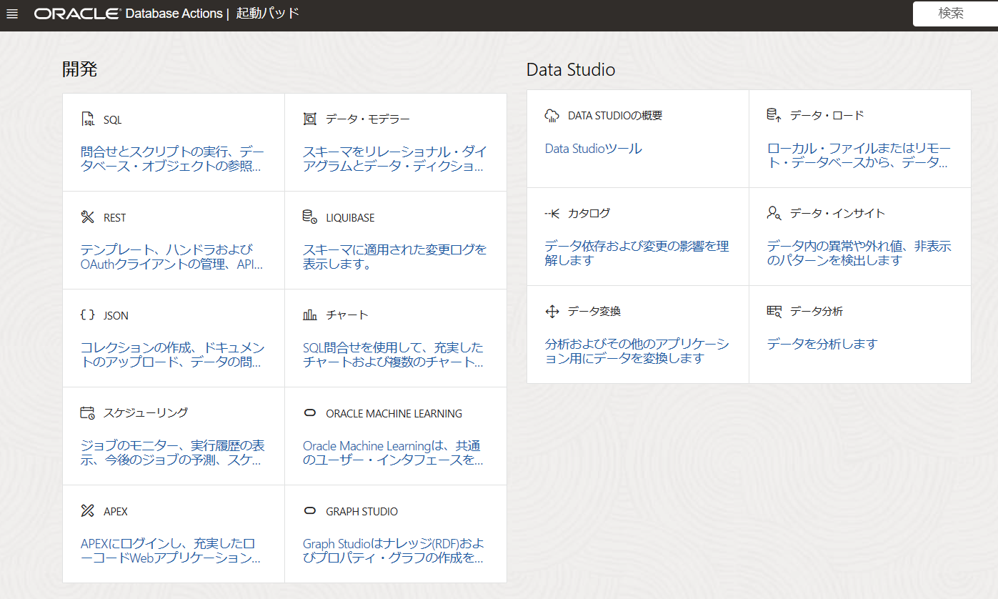Viewport: 998px width, 599px height.
Task: Click the SQL worksheet icon
Action: point(88,119)
